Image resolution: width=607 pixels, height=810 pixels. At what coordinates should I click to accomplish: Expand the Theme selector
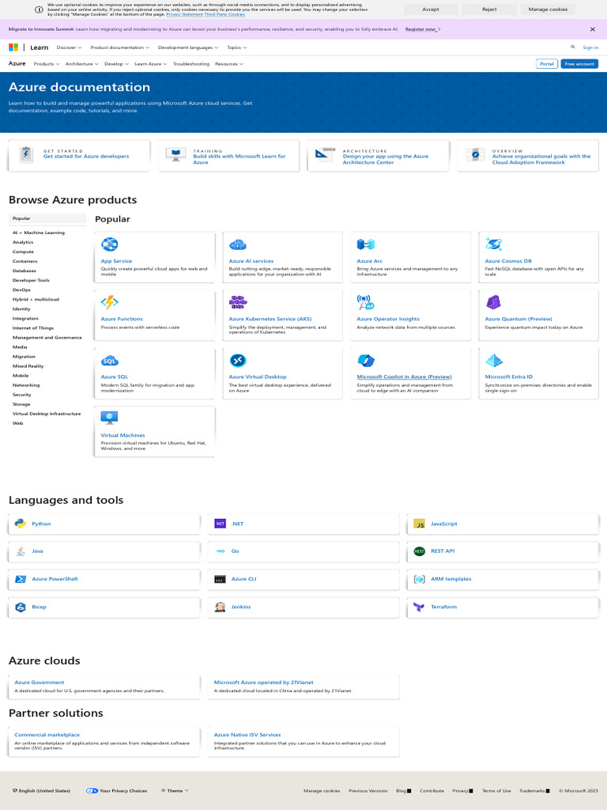click(x=175, y=790)
